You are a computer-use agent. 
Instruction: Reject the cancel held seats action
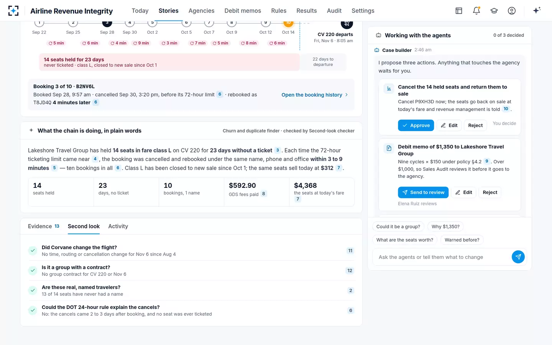(x=475, y=125)
